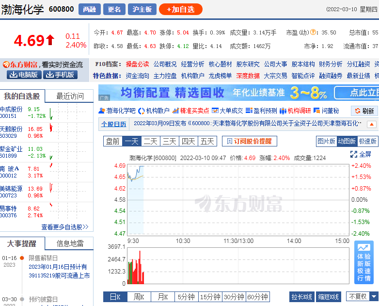Click the 体验新版极速行情 side widget
This screenshot has height=306, width=379.
[364, 262]
